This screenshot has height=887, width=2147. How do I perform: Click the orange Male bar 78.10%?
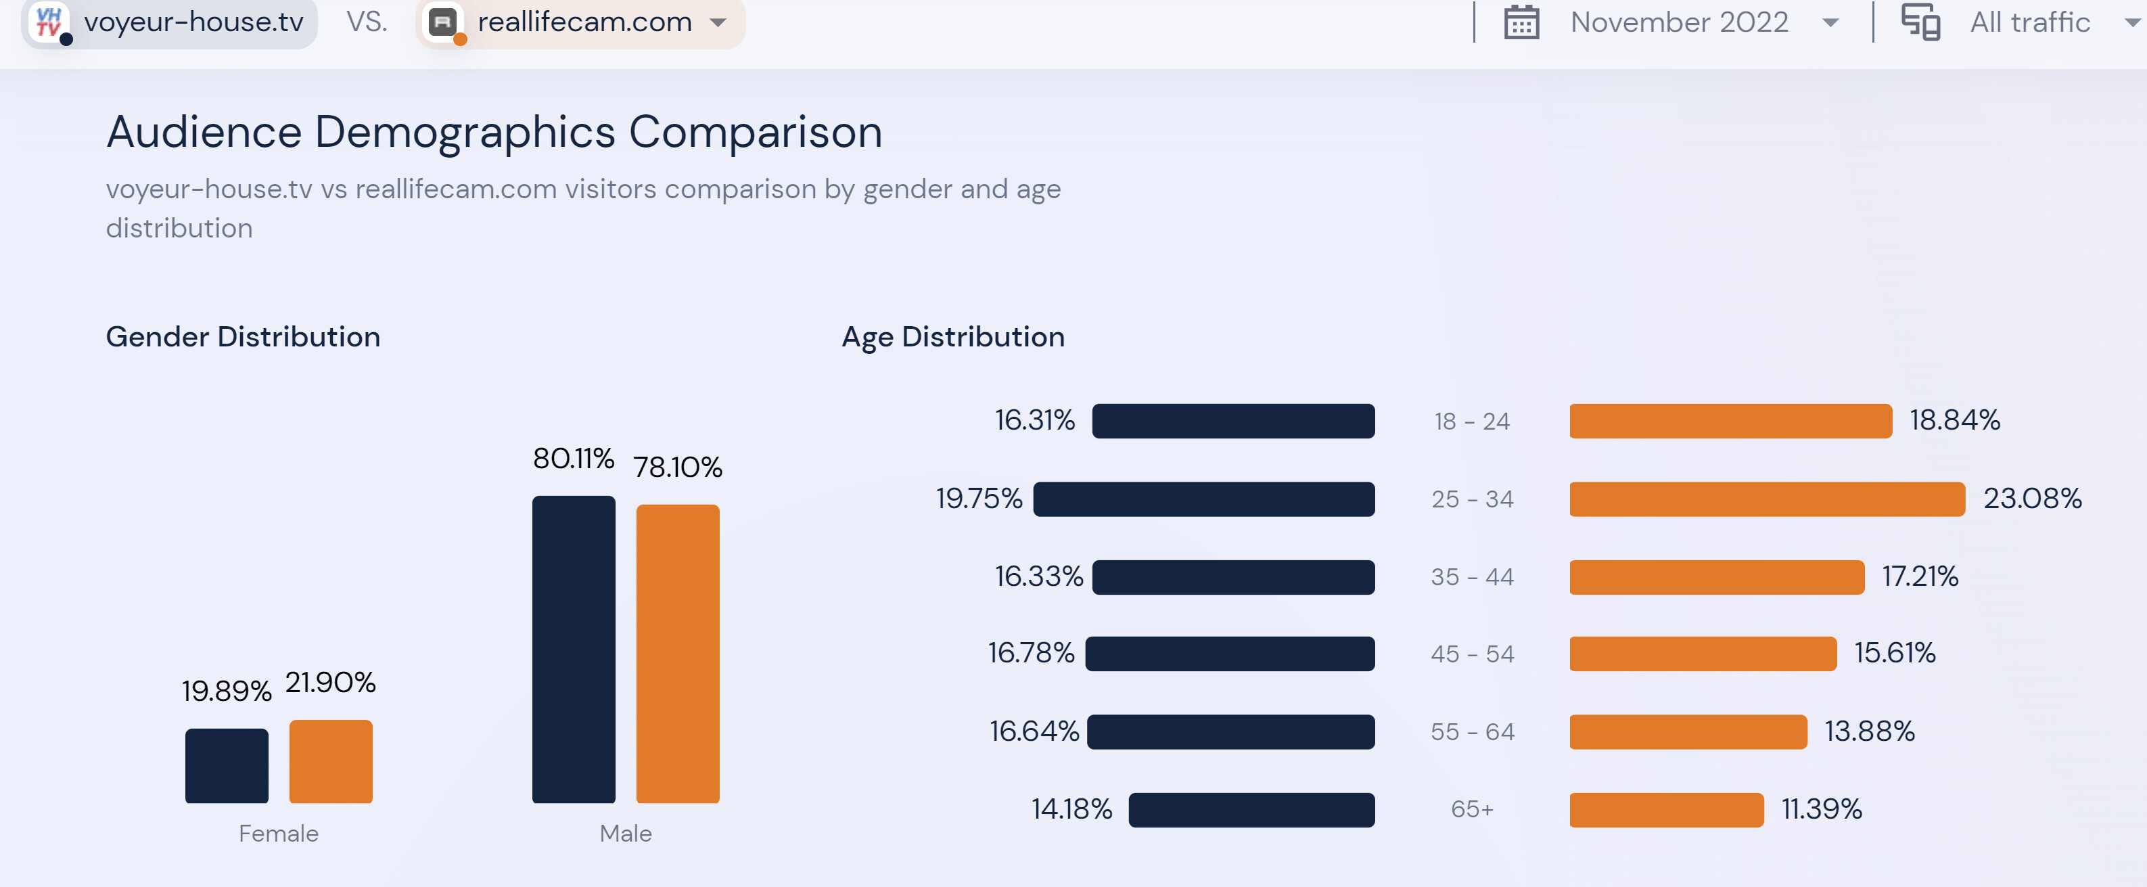[676, 653]
